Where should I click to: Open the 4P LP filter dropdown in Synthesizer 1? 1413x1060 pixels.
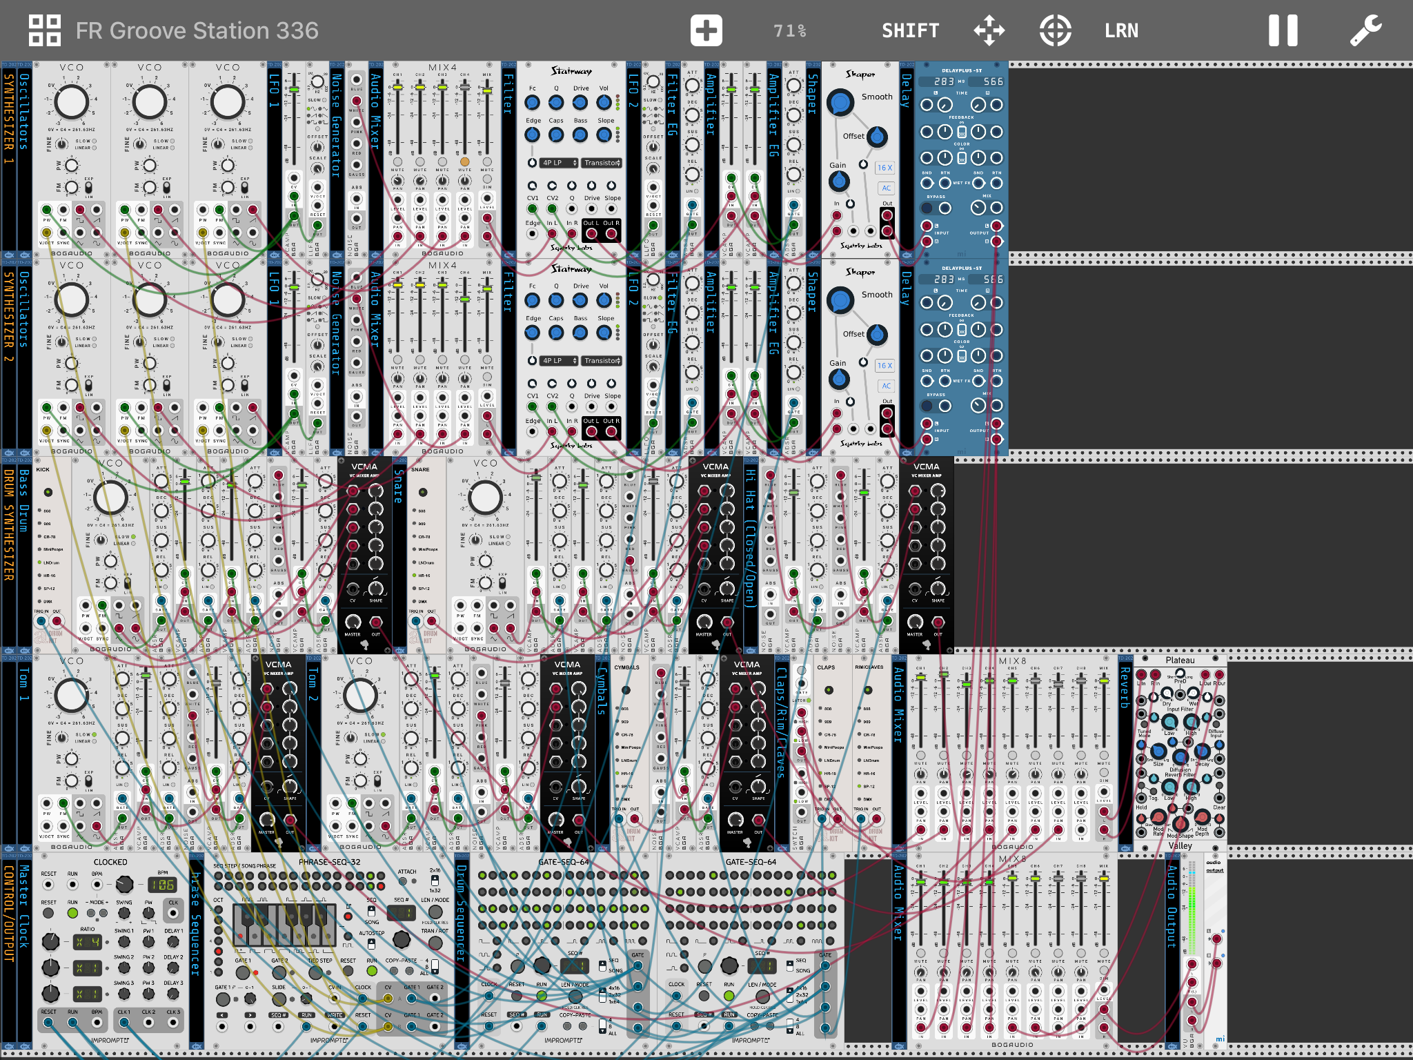pyautogui.click(x=558, y=163)
